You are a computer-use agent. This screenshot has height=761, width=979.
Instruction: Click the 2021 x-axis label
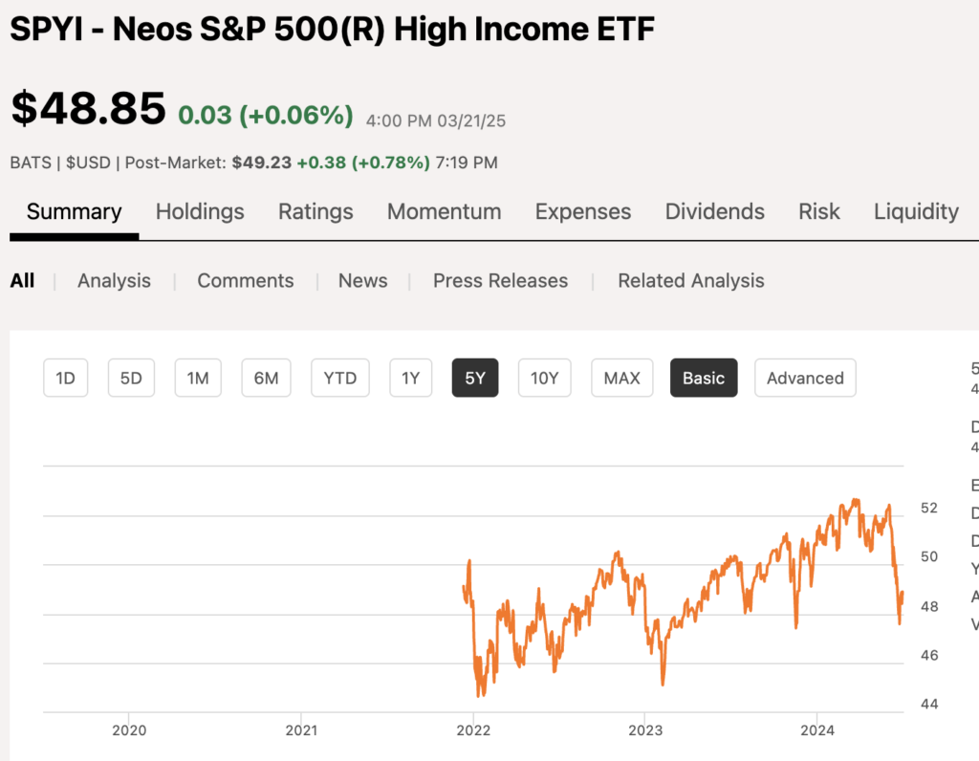pyautogui.click(x=301, y=730)
